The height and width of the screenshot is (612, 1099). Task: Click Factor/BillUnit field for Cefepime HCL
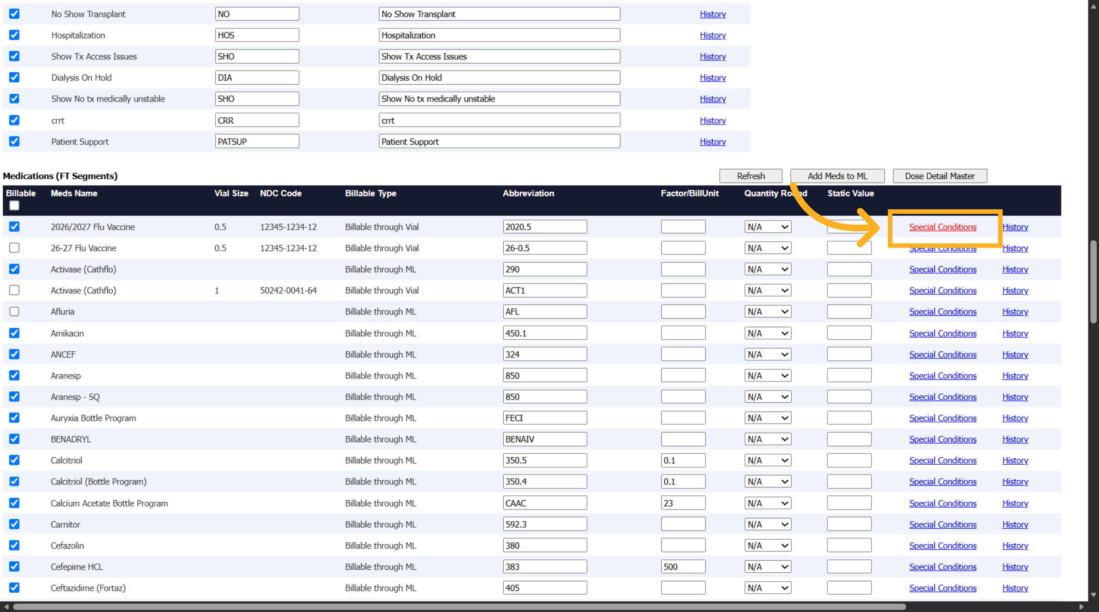coord(683,567)
